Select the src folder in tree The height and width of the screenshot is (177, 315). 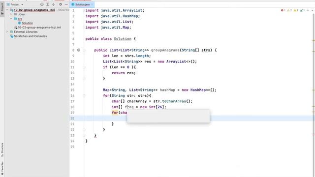point(20,19)
